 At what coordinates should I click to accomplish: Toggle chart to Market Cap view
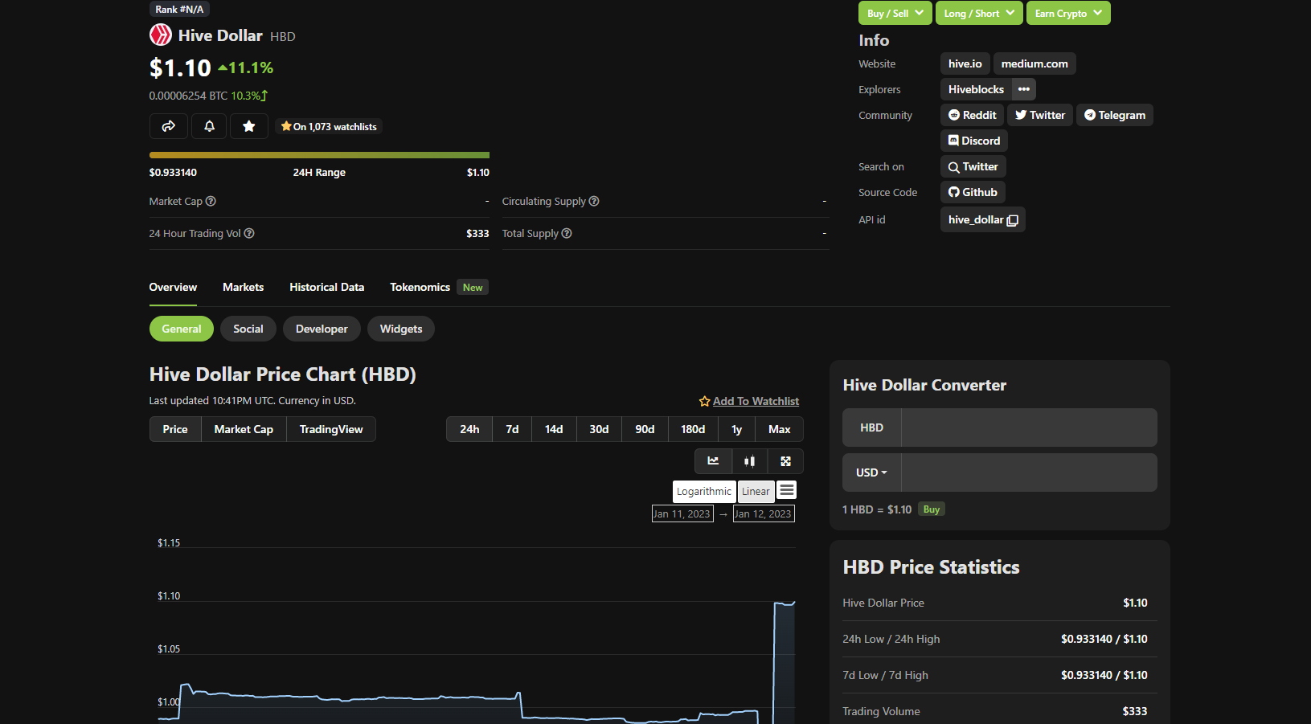[244, 429]
